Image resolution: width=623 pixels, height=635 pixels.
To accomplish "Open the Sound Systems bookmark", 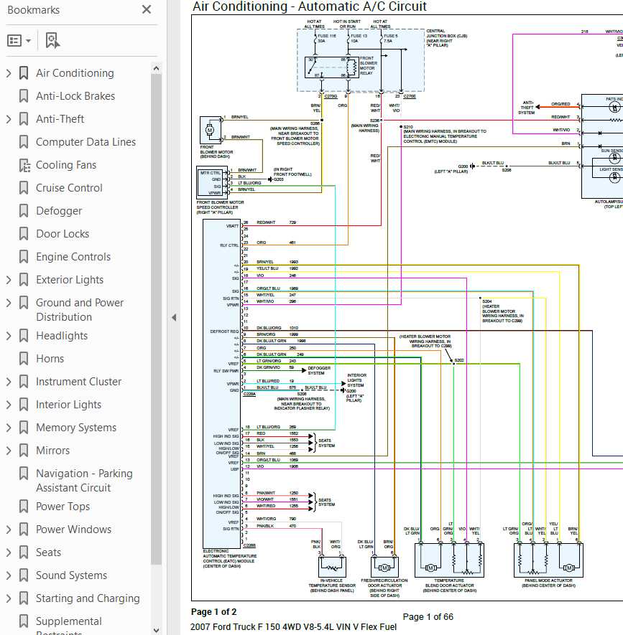I will [x=72, y=575].
